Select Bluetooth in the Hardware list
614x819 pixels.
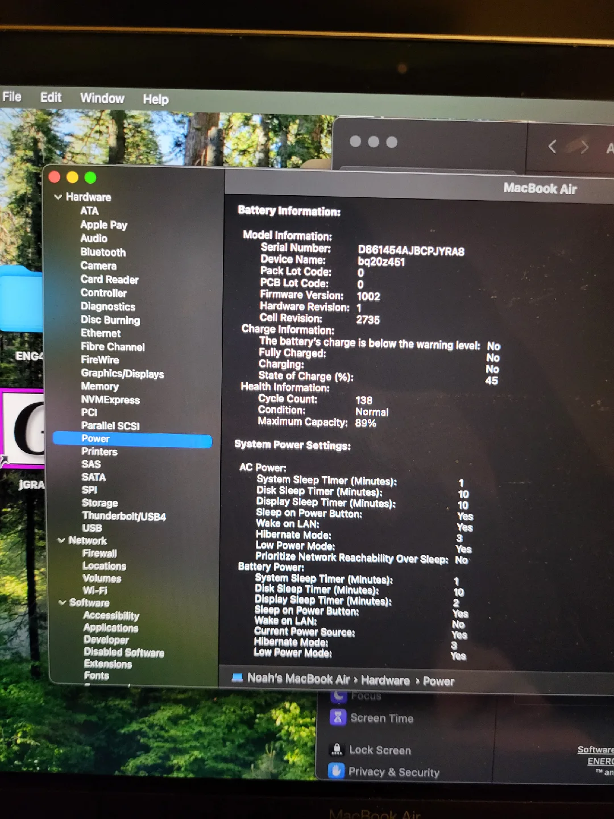pyautogui.click(x=103, y=252)
